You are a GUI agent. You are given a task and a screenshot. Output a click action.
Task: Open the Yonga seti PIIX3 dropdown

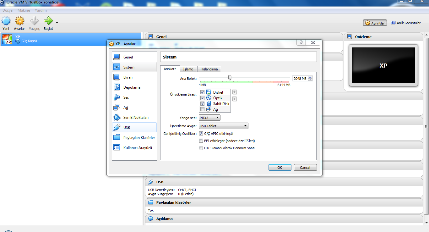point(209,118)
